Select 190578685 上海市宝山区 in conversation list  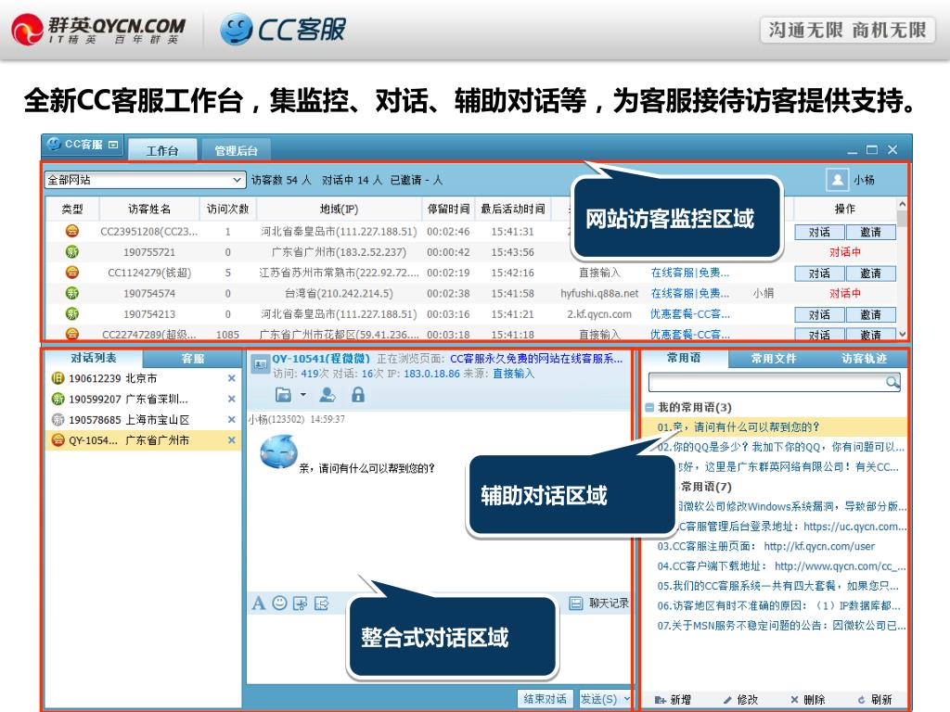point(143,420)
